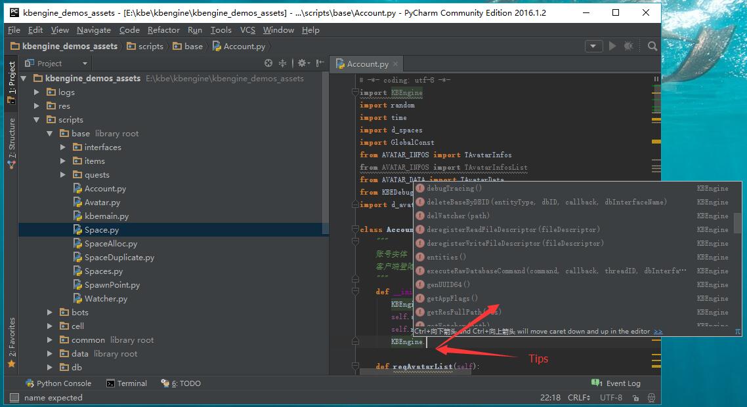
Task: Open Project panel settings gear
Action: point(303,63)
